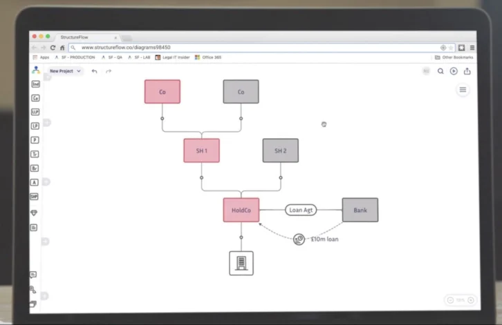This screenshot has width=502, height=325.
Task: Click the browser address bar
Action: (x=256, y=48)
